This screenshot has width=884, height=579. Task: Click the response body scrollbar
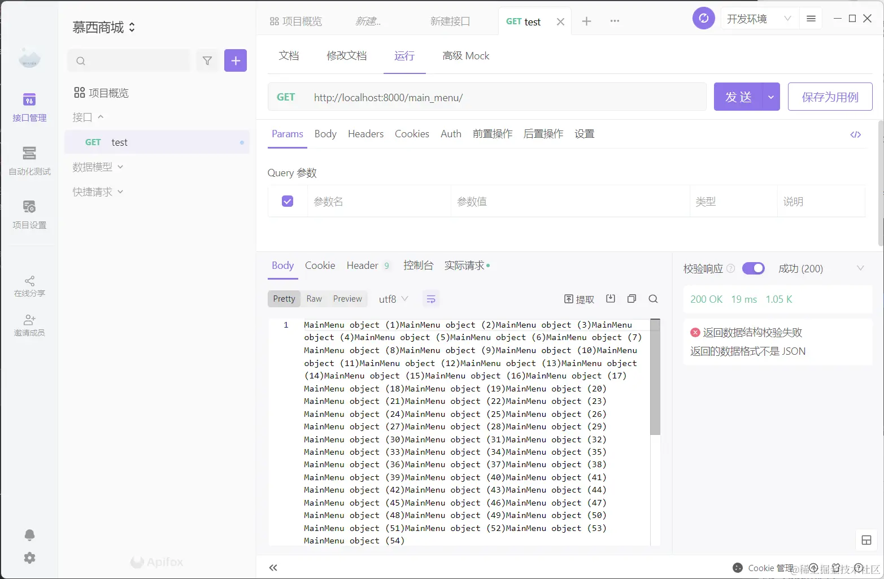click(x=655, y=377)
